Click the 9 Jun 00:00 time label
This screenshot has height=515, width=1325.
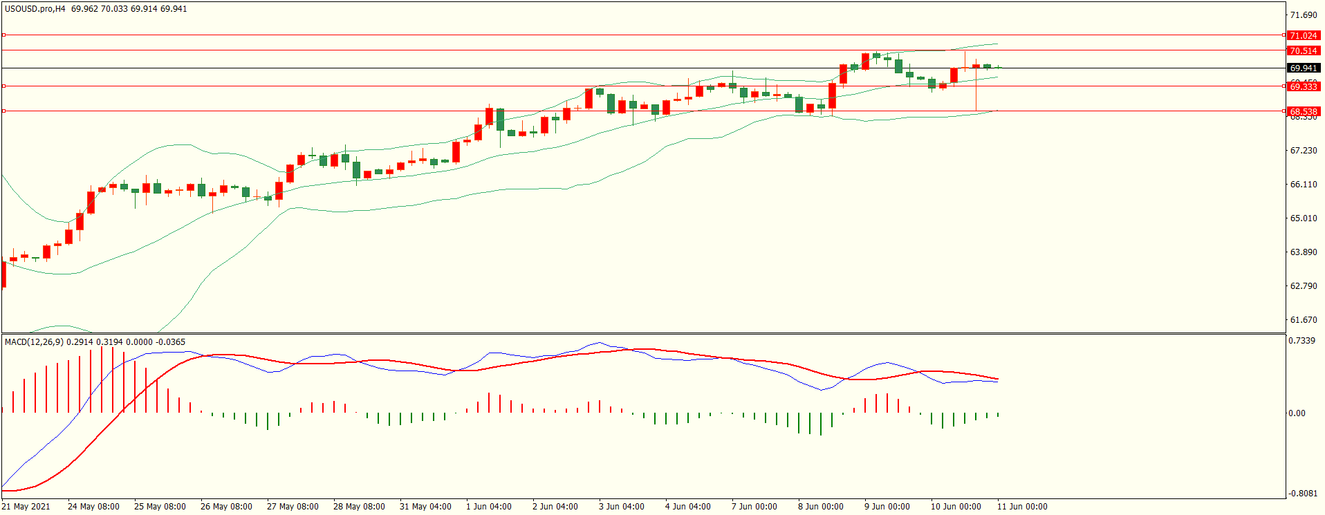887,506
